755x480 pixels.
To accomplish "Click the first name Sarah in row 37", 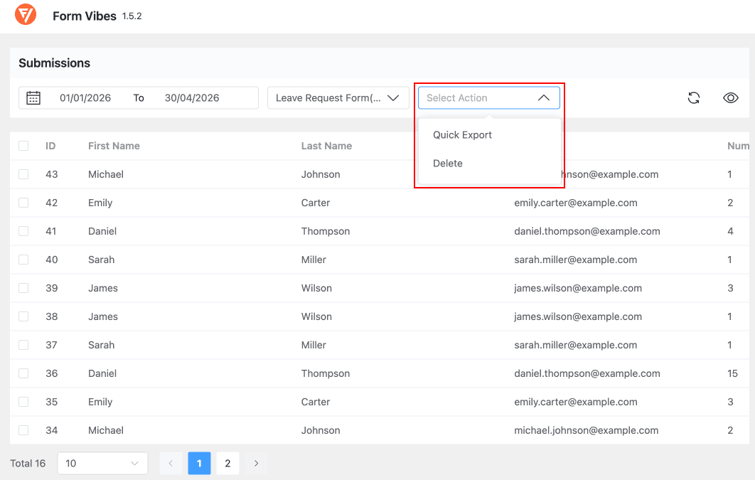I will 101,345.
